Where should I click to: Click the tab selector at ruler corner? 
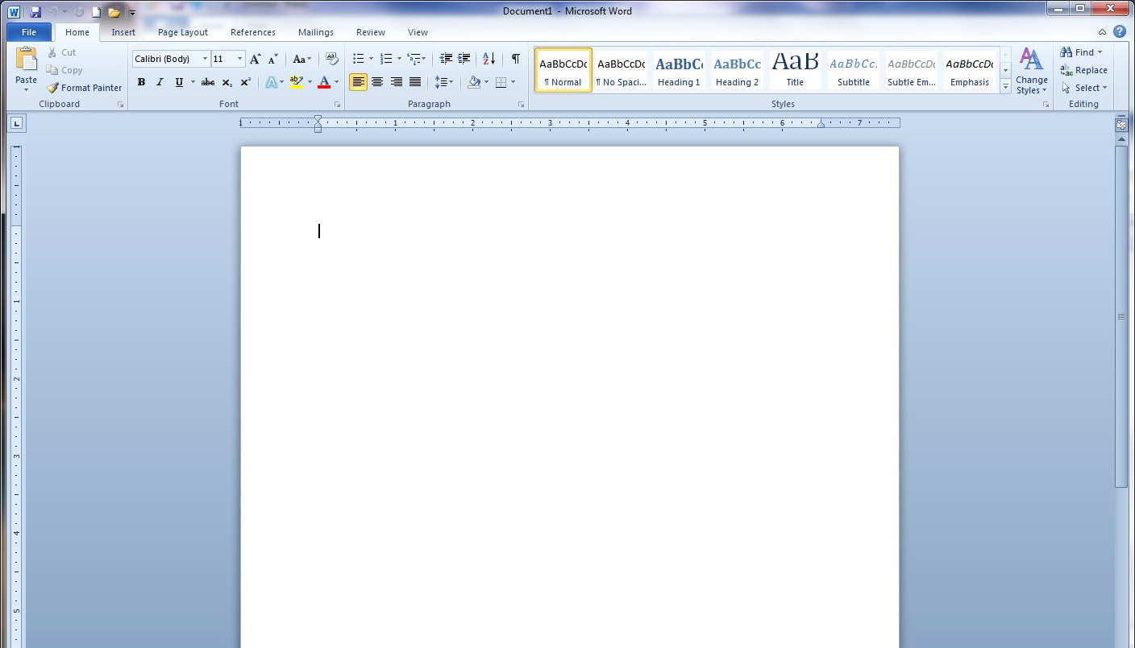[17, 123]
